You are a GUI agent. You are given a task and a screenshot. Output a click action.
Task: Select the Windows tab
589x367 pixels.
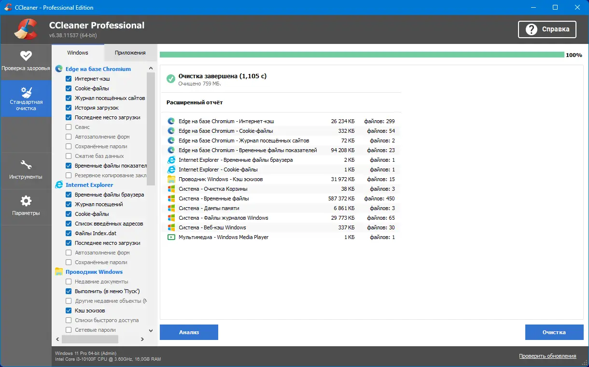click(x=77, y=52)
